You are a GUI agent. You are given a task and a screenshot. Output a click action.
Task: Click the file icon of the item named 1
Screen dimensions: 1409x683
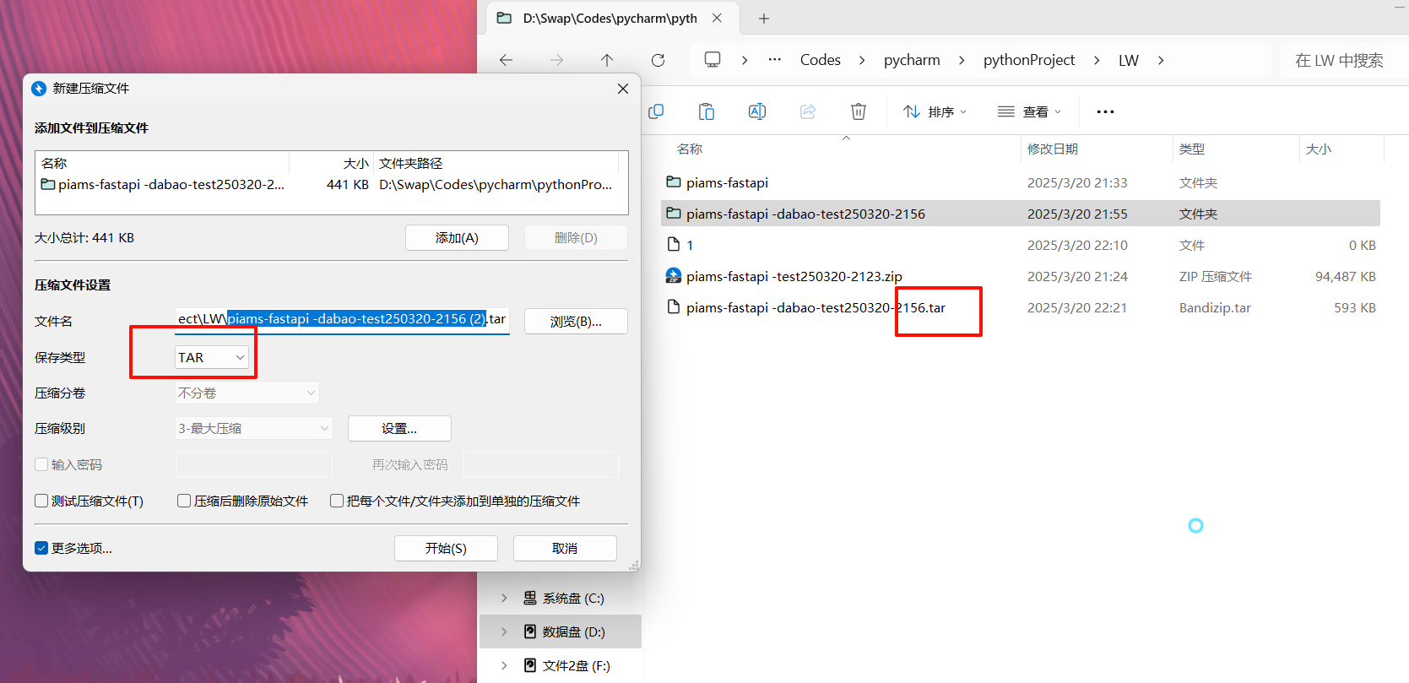coord(674,245)
